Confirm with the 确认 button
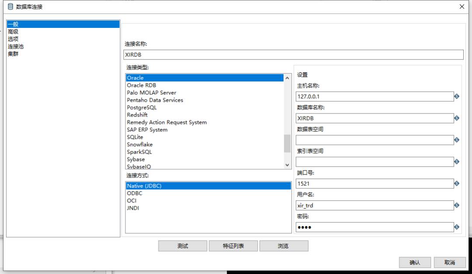This screenshot has height=274, width=472. click(415, 262)
